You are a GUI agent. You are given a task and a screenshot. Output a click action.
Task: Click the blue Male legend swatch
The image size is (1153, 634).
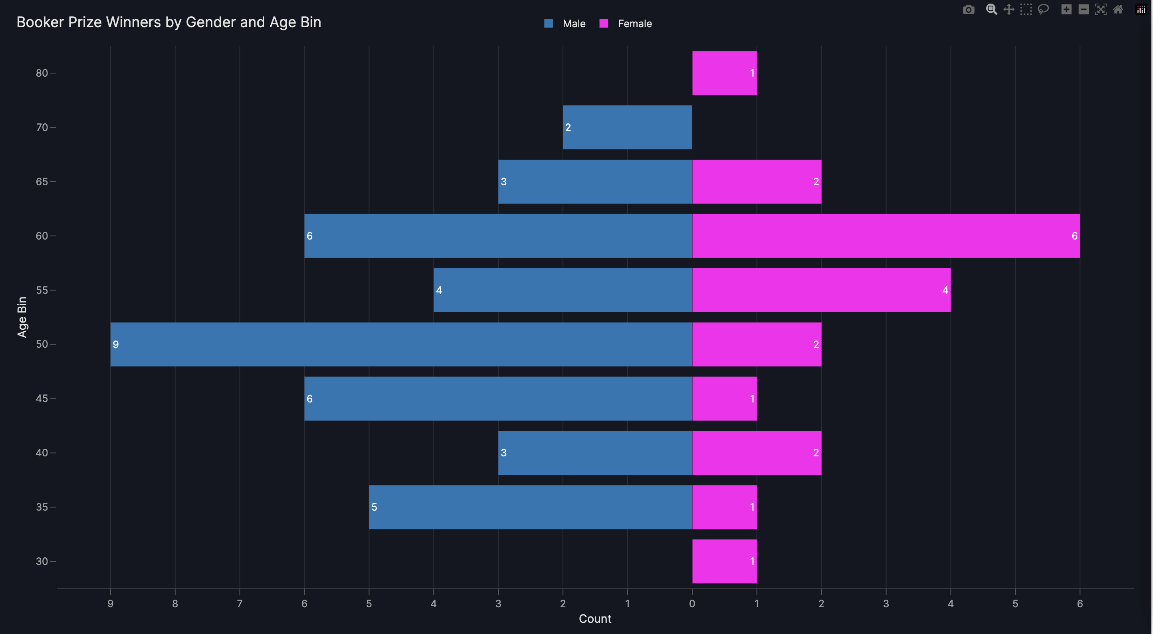coord(548,24)
